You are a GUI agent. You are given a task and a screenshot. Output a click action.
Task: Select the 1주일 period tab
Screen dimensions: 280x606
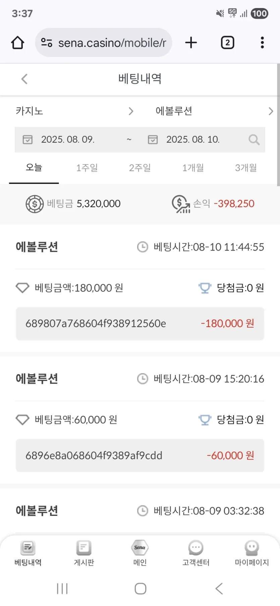pos(87,168)
